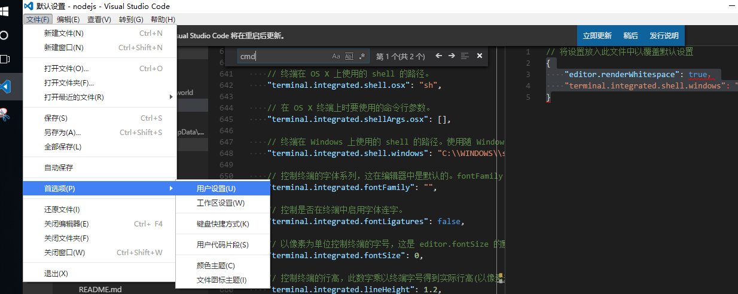Open Task View on taskbar

[5, 59]
